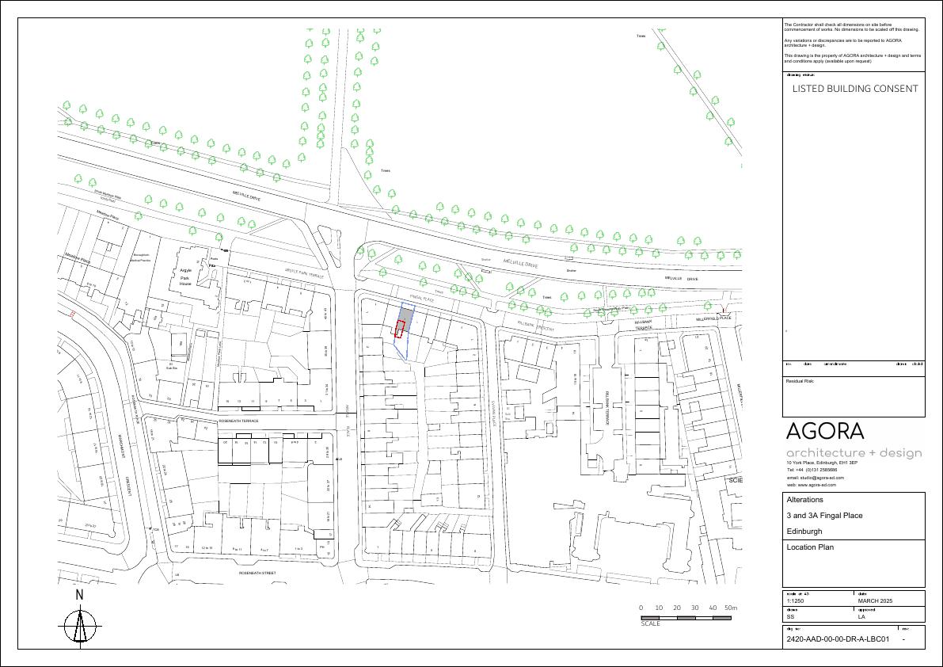Image resolution: width=943 pixels, height=667 pixels.
Task: Click the red outlined building on map
Action: point(400,330)
